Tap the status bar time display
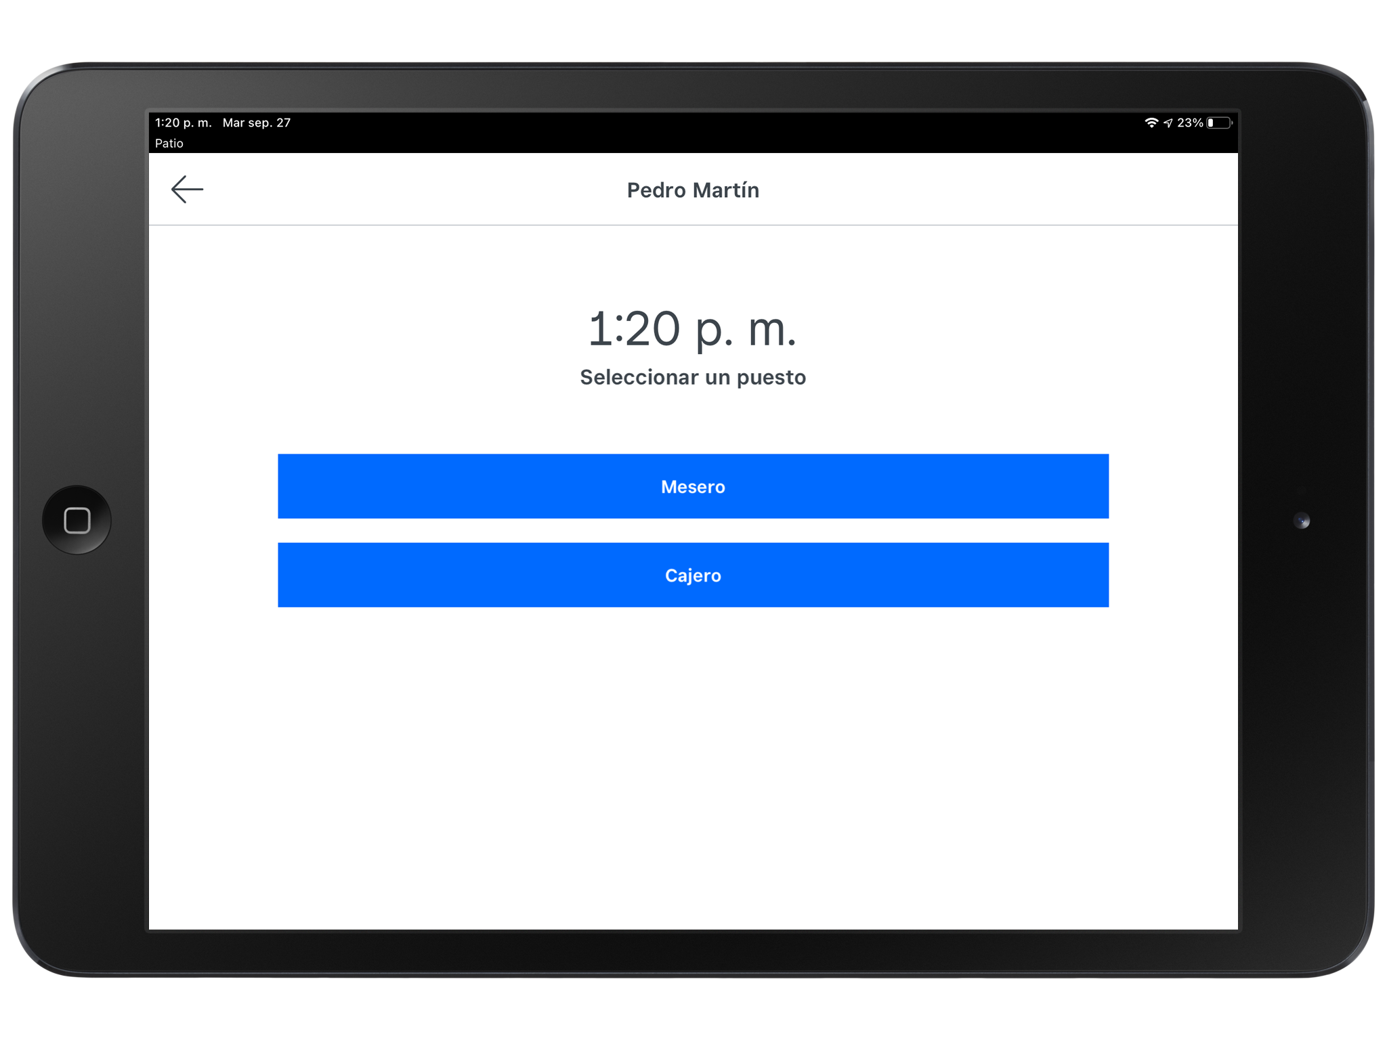 (x=183, y=123)
